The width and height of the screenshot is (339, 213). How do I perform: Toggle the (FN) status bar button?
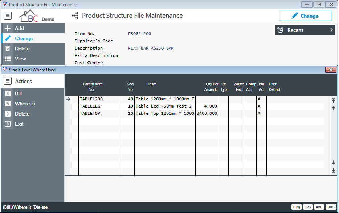pos(297,207)
